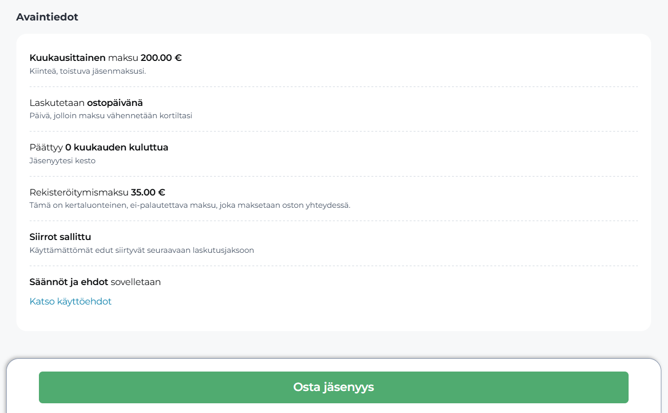Click the word Päättyy
668x413 pixels.
click(x=46, y=147)
